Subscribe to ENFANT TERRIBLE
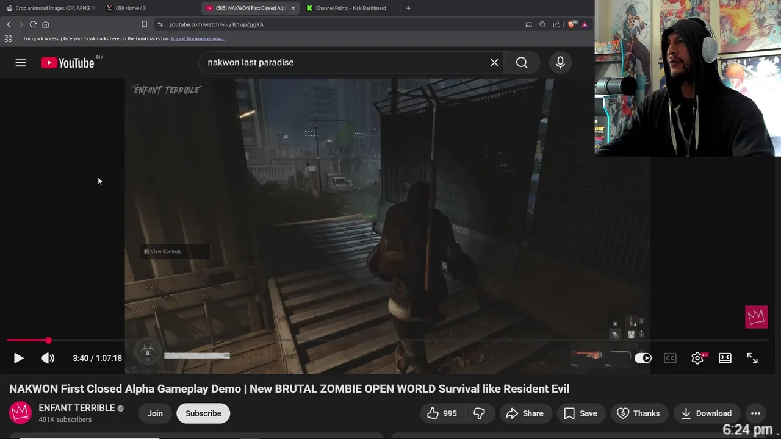Viewport: 781px width, 439px height. coord(203,413)
